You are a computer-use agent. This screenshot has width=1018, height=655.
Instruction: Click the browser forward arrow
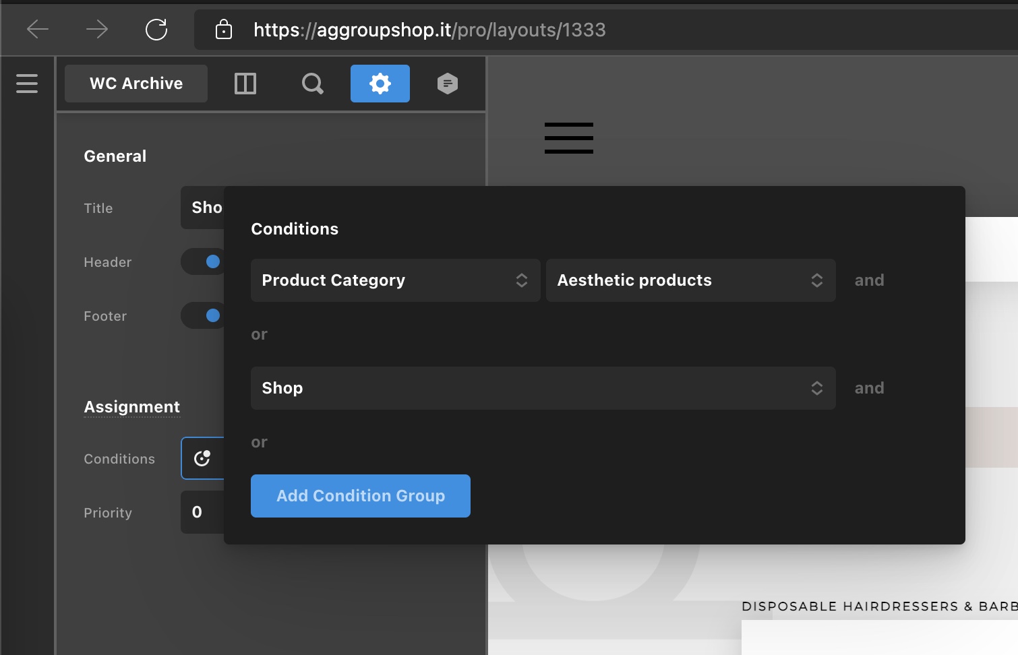point(97,30)
